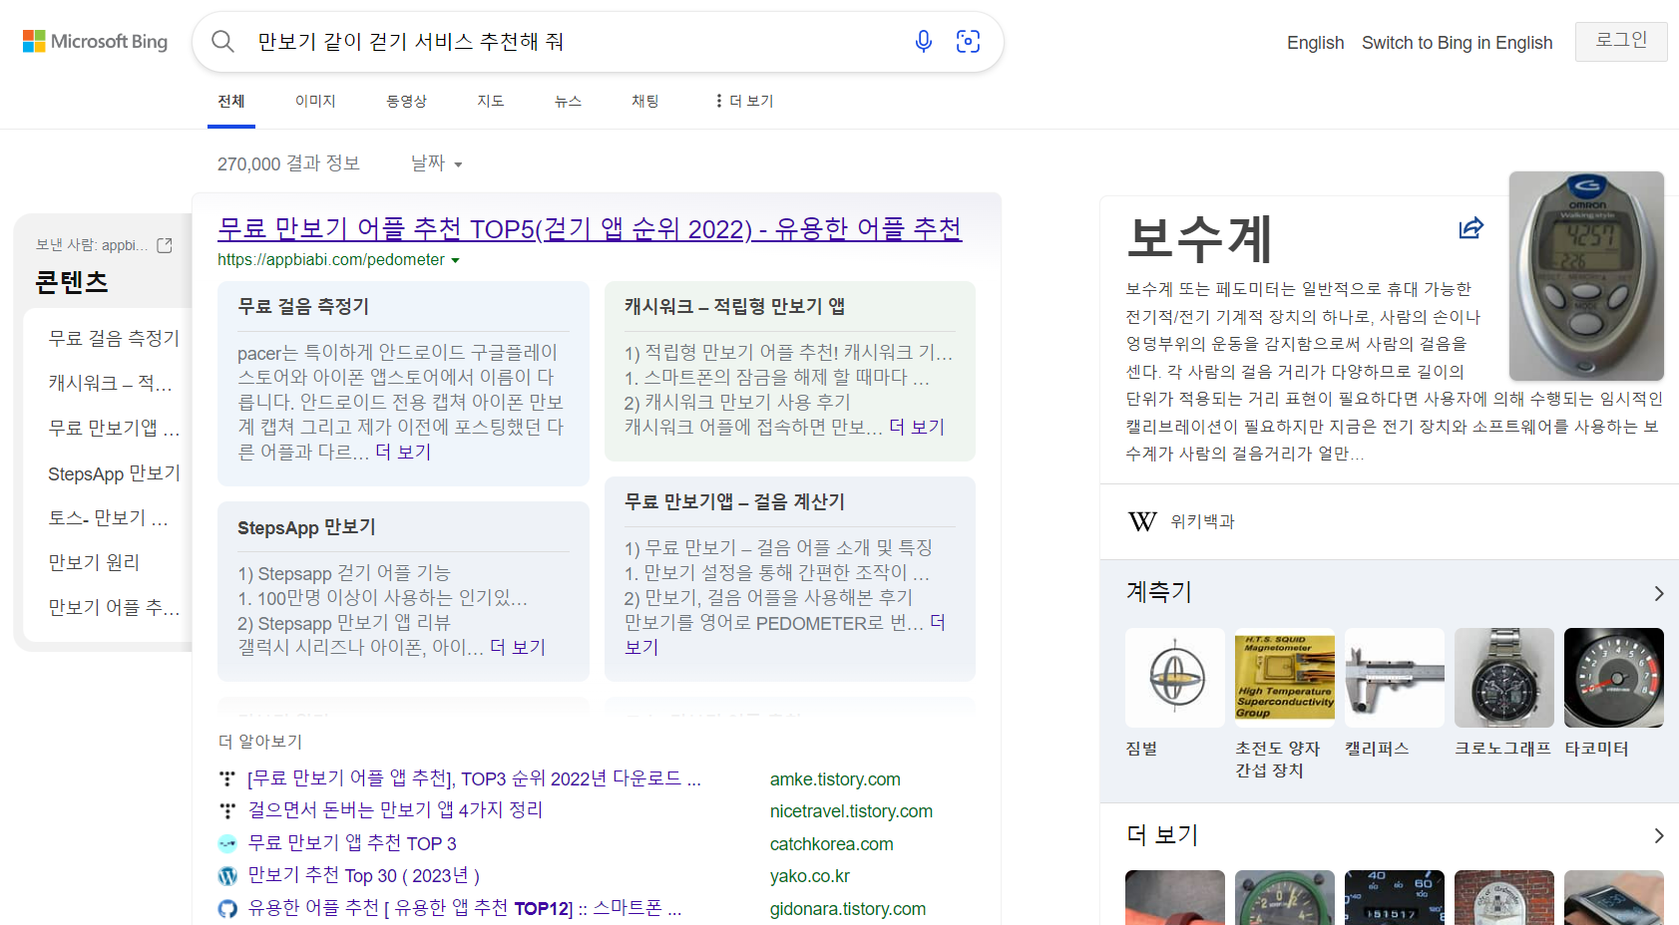The width and height of the screenshot is (1679, 925).
Task: Open the 위키백과 link
Action: point(1202,521)
